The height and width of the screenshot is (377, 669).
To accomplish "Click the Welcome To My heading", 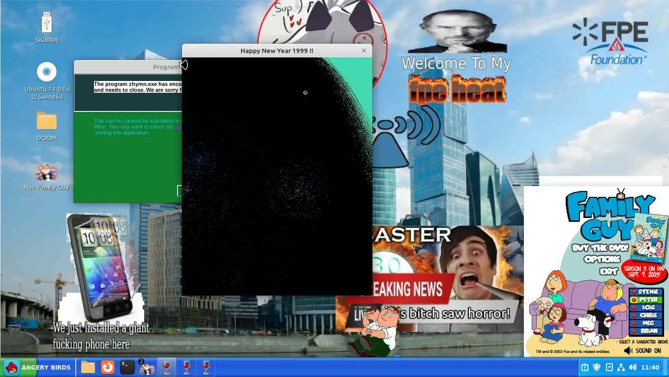I will 456,63.
